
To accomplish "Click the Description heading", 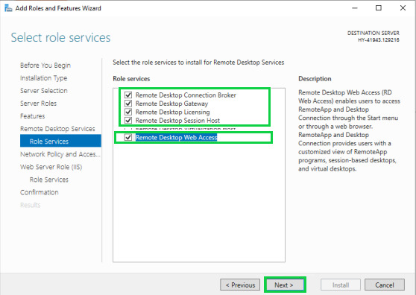I will (x=315, y=79).
